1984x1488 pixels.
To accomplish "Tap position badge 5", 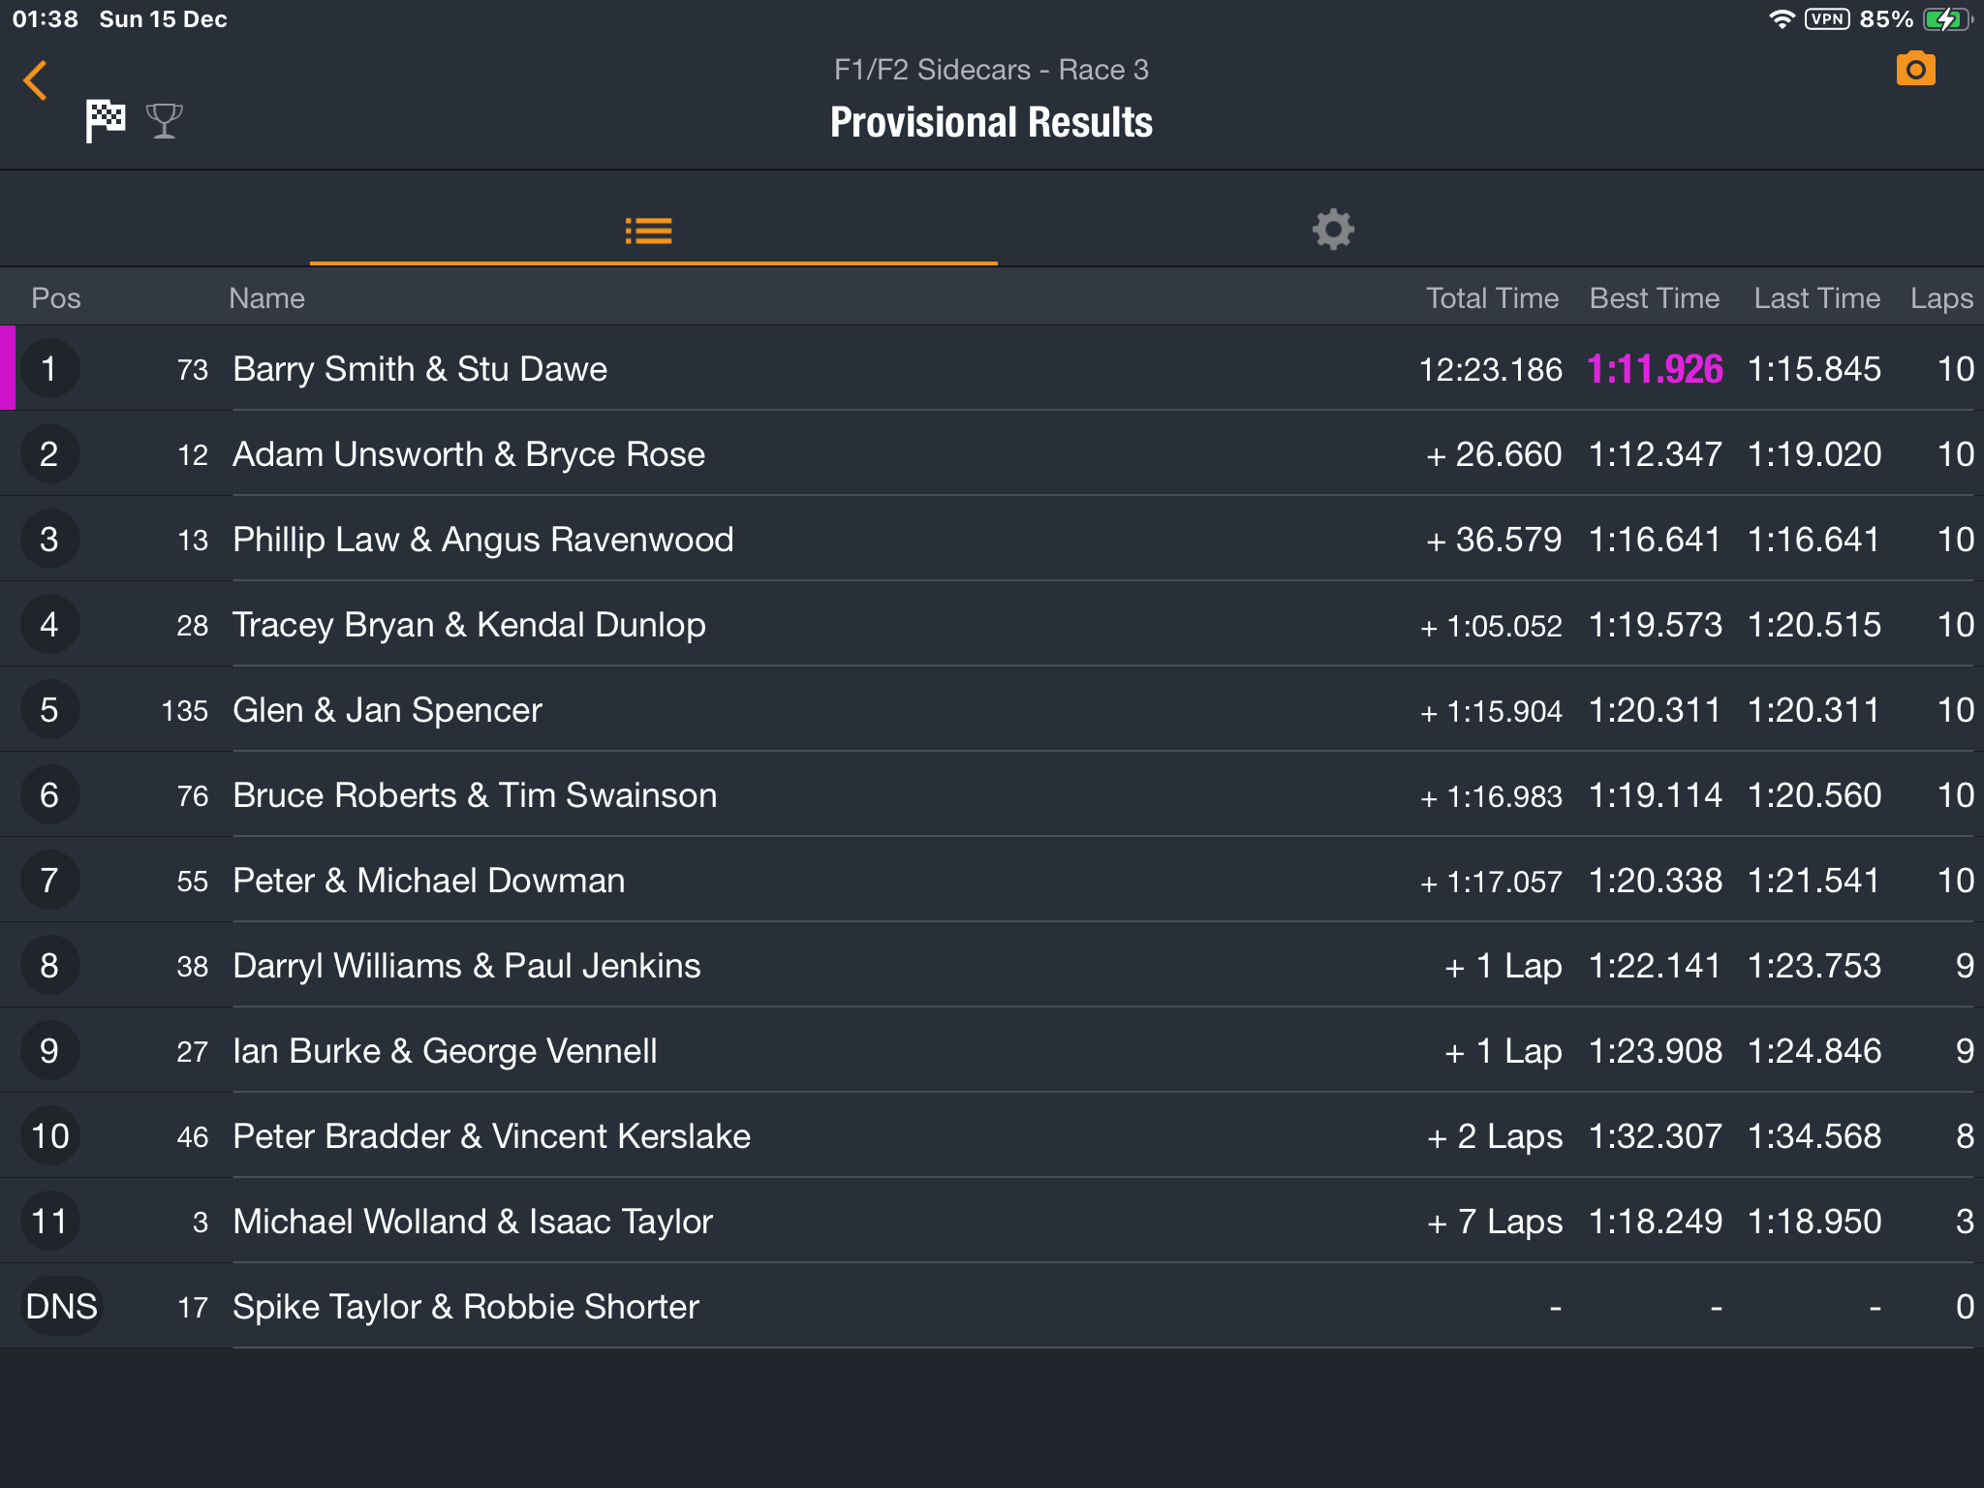I will point(49,709).
